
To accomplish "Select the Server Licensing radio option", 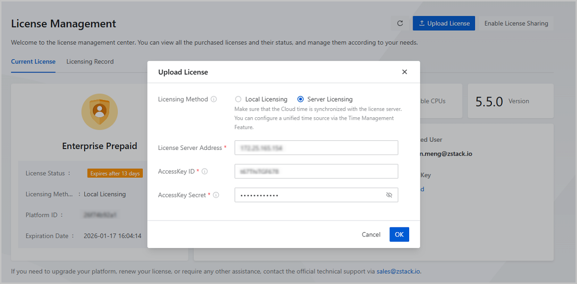I will click(301, 99).
